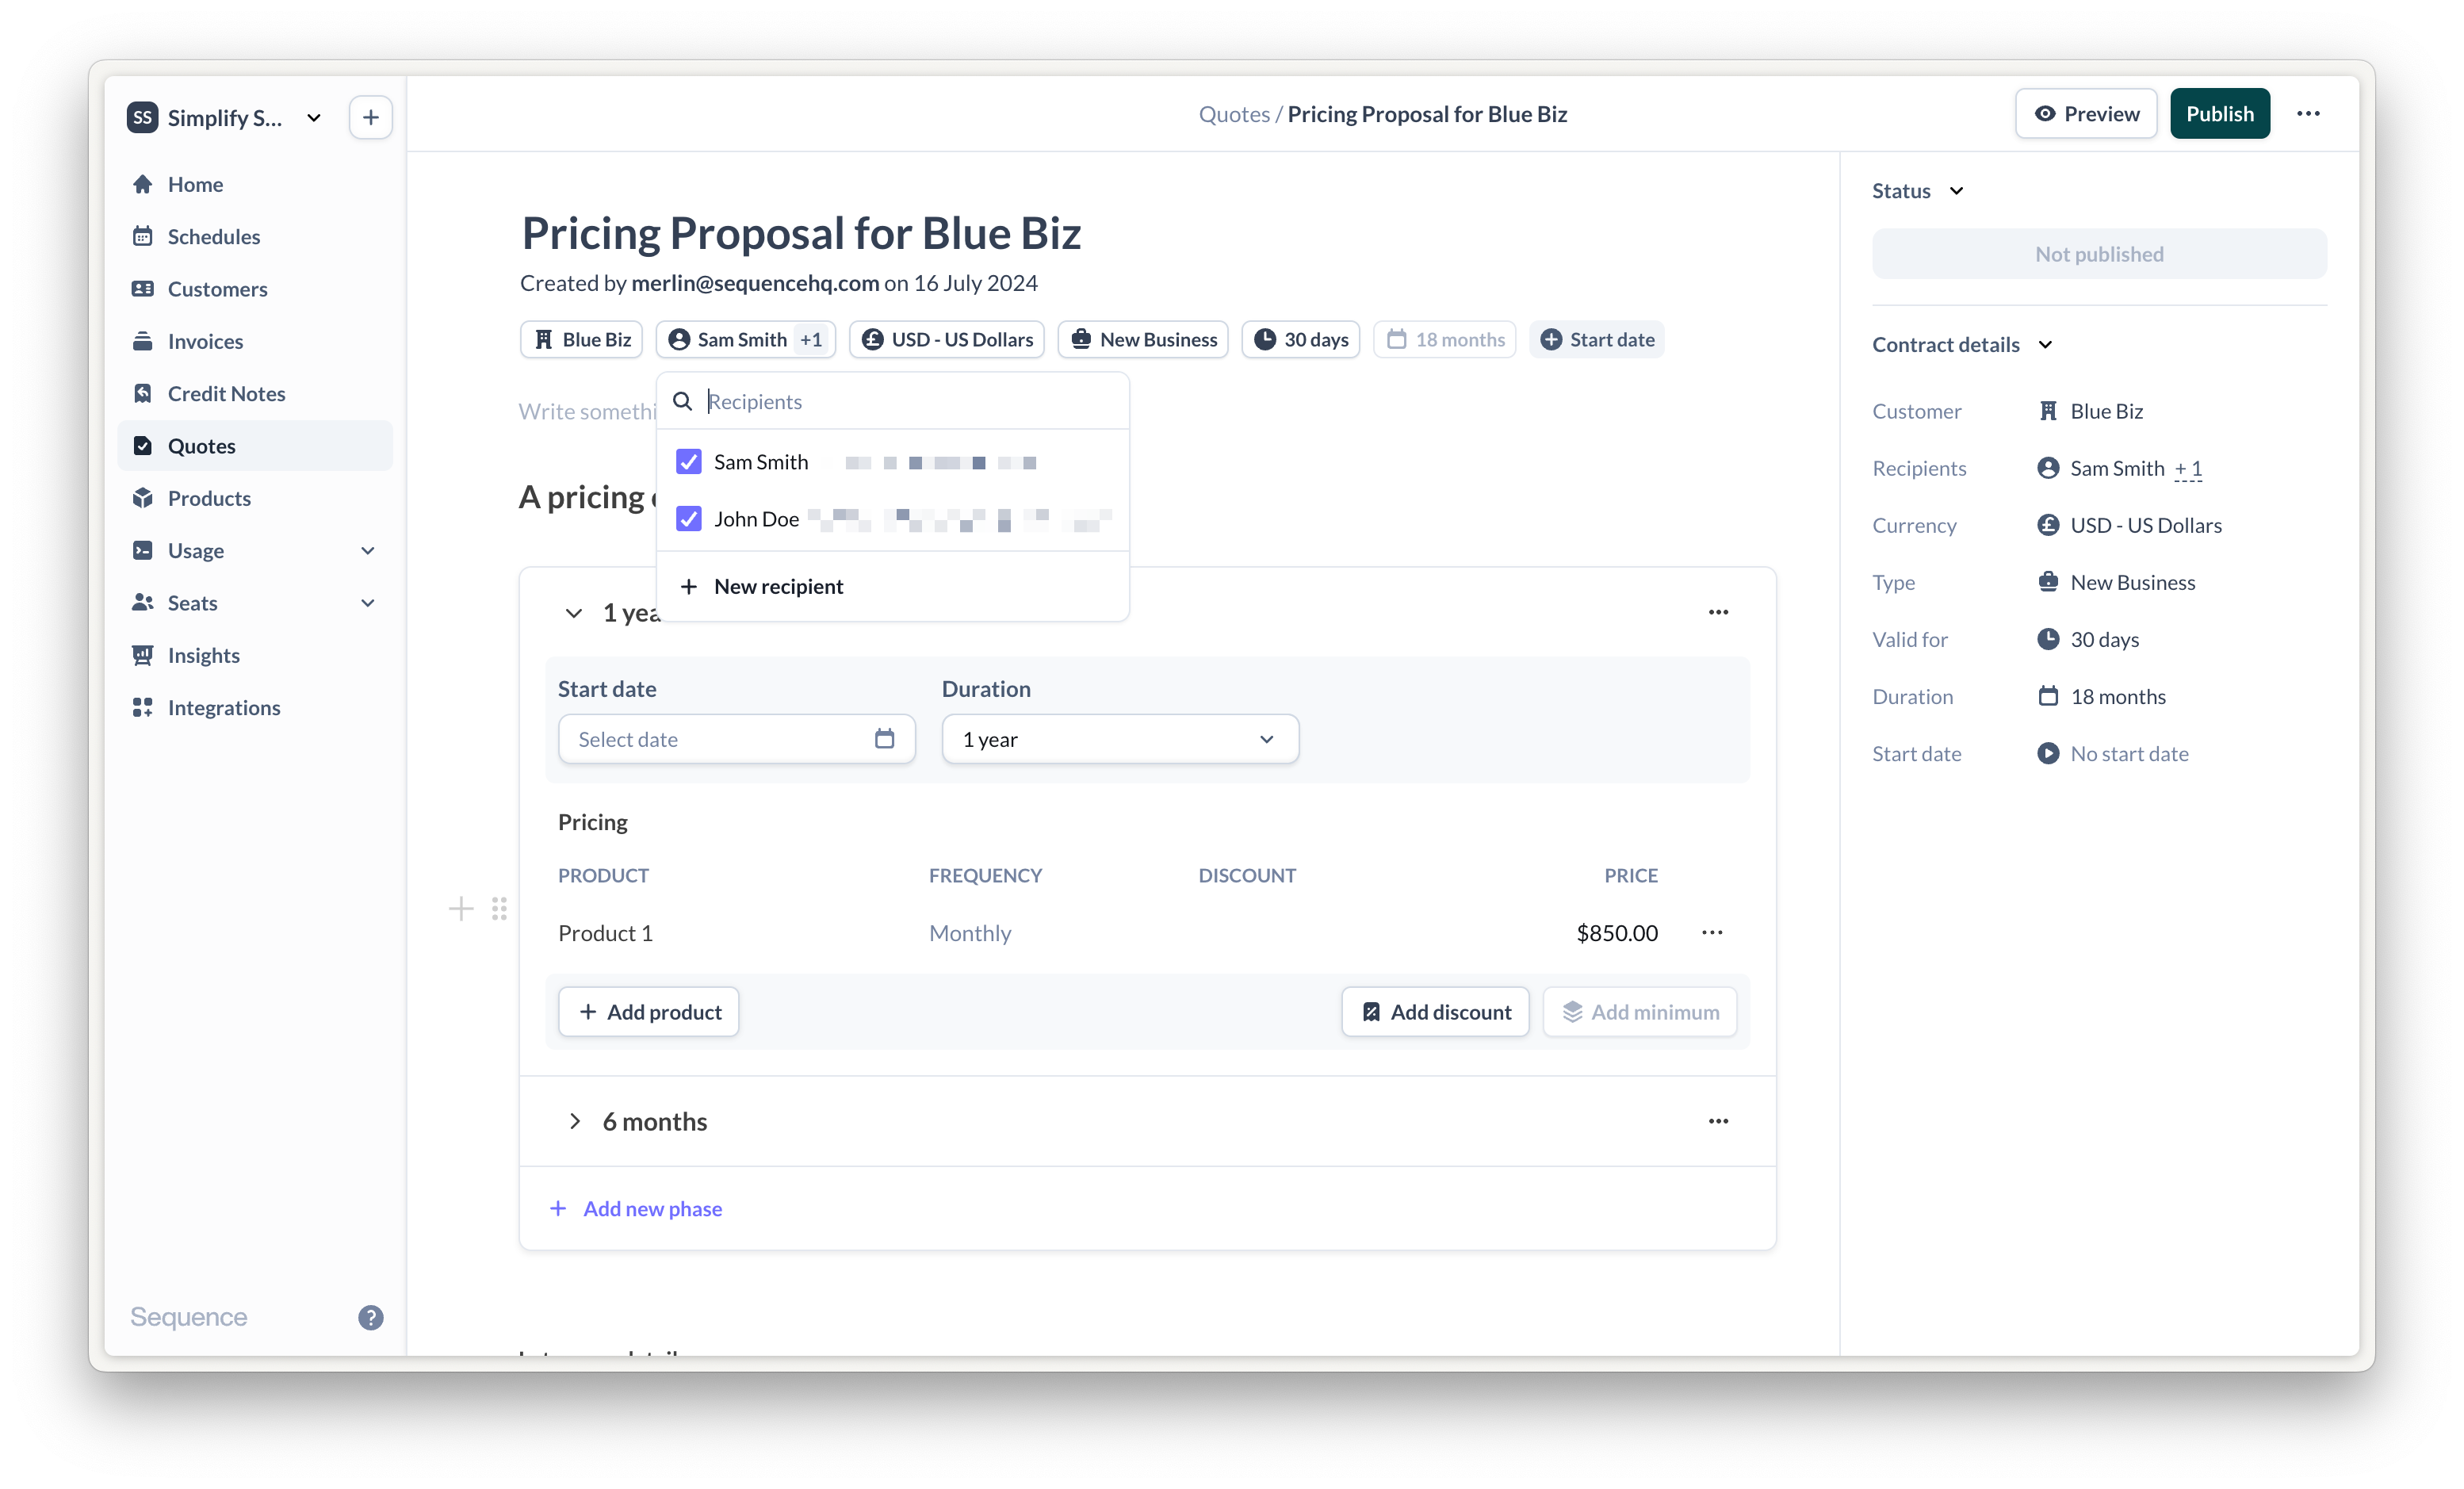Open the Duration 1 year dropdown
This screenshot has height=1489, width=2464.
(x=1120, y=739)
